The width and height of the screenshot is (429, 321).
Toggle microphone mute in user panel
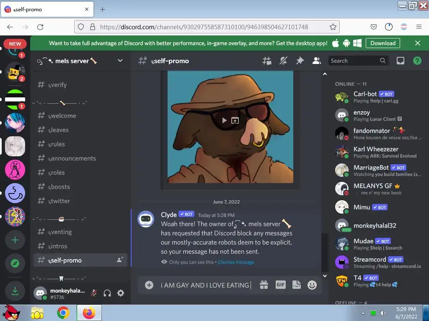point(94,293)
